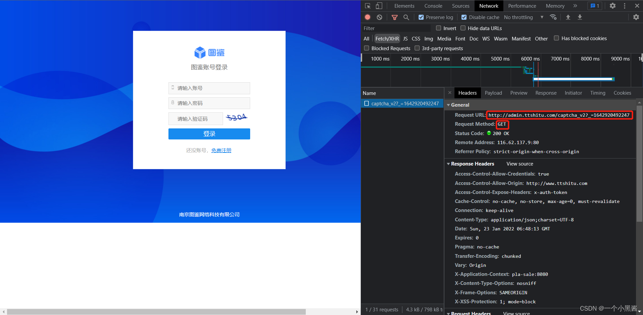Toggle Preserve log checkbox

pyautogui.click(x=421, y=17)
